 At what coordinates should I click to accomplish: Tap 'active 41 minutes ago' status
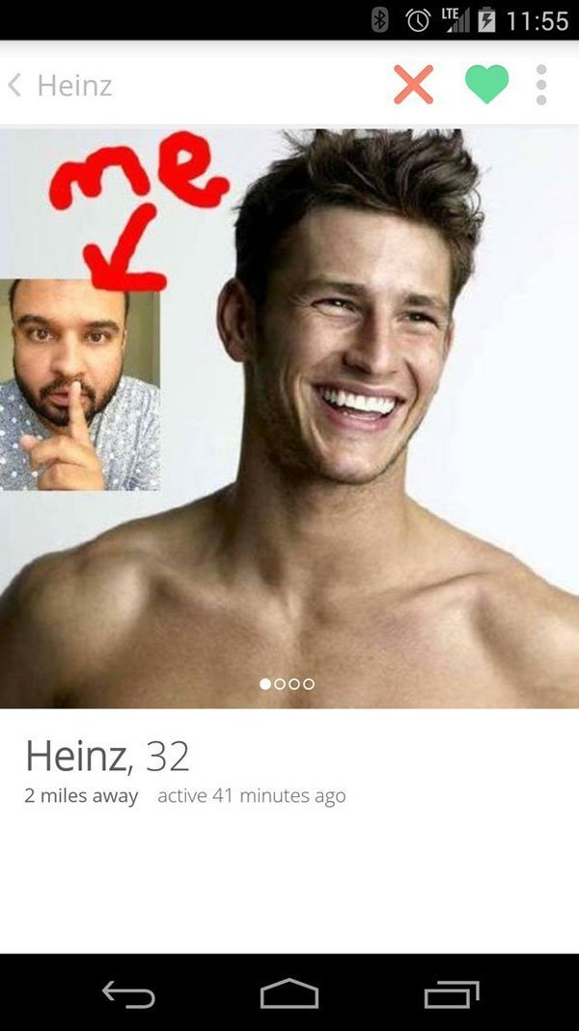[x=252, y=796]
